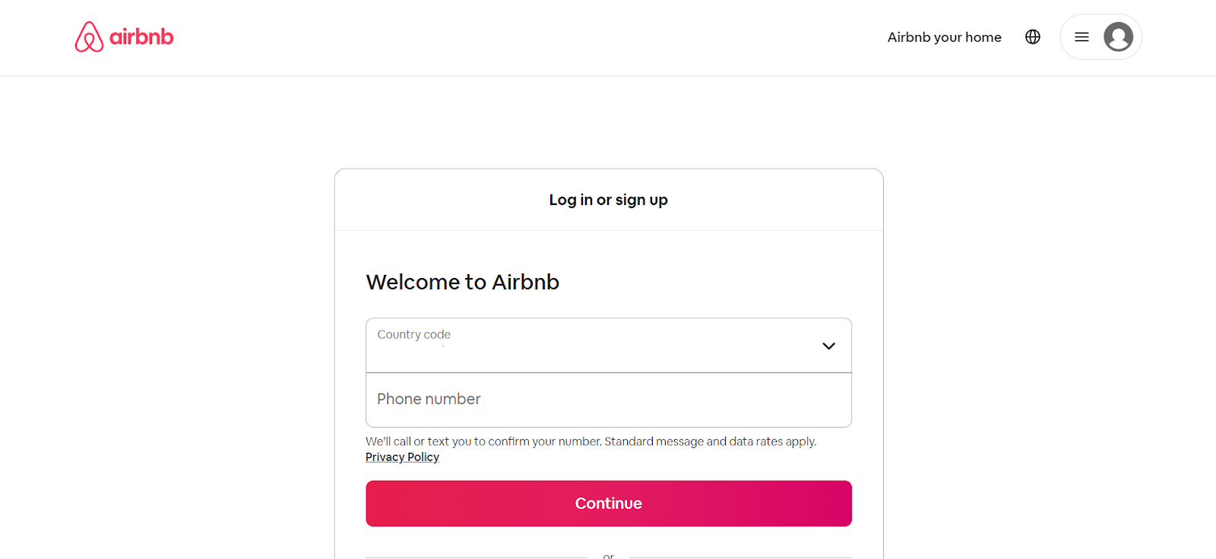Click the chevron arrow in Country code field
Screen dimensions: 1216x559
828,346
